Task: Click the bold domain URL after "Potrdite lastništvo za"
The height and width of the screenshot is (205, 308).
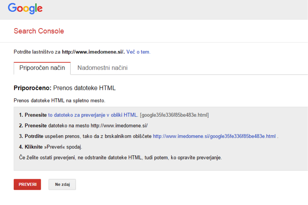Action: [93, 52]
